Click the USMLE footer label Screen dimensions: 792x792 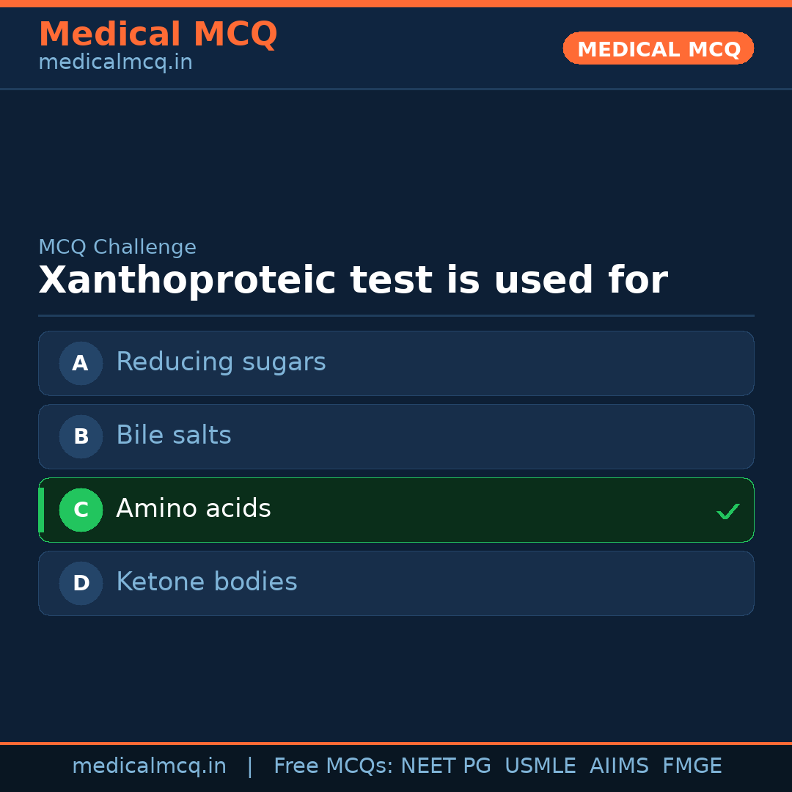(x=540, y=766)
